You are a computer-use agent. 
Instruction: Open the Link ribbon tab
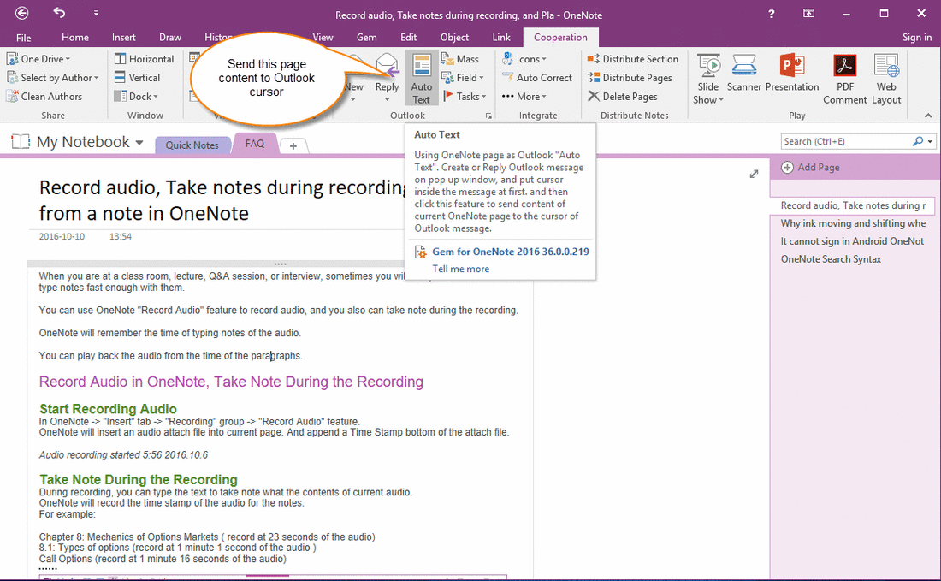501,37
